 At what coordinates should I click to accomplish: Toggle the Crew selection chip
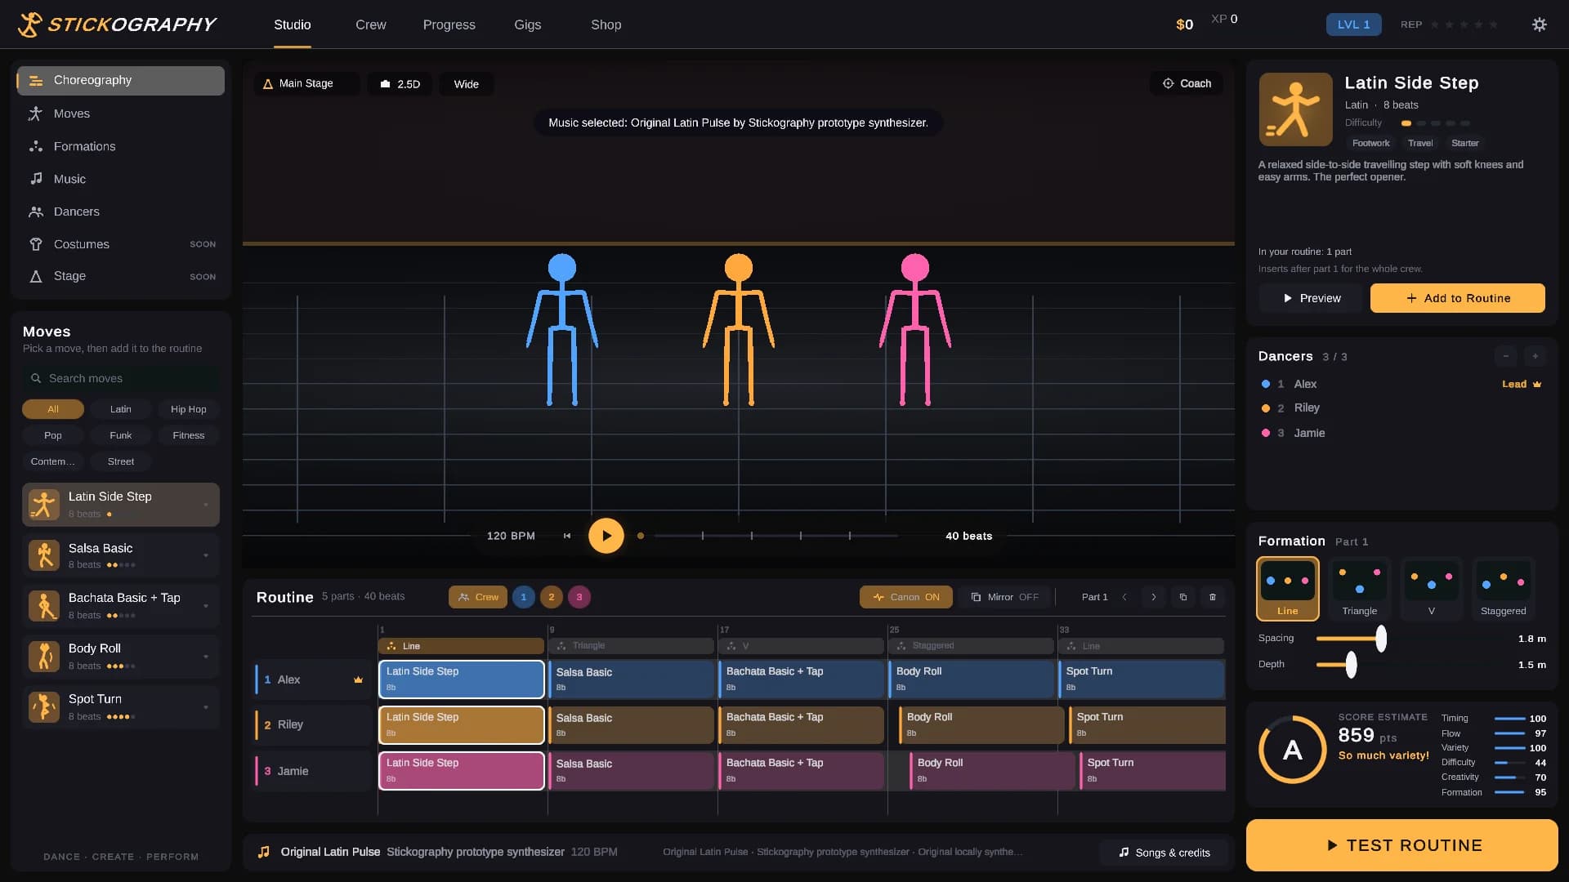478,597
